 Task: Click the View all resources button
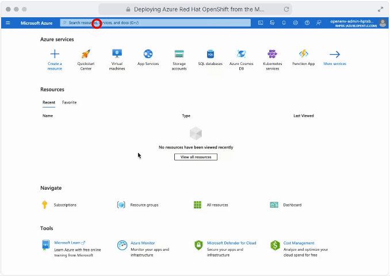(x=196, y=157)
